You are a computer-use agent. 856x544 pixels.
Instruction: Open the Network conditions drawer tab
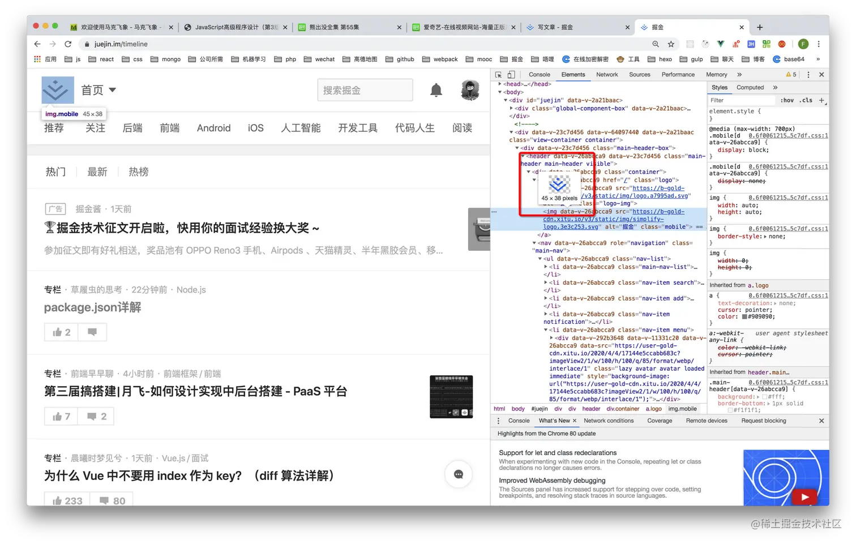[609, 421]
